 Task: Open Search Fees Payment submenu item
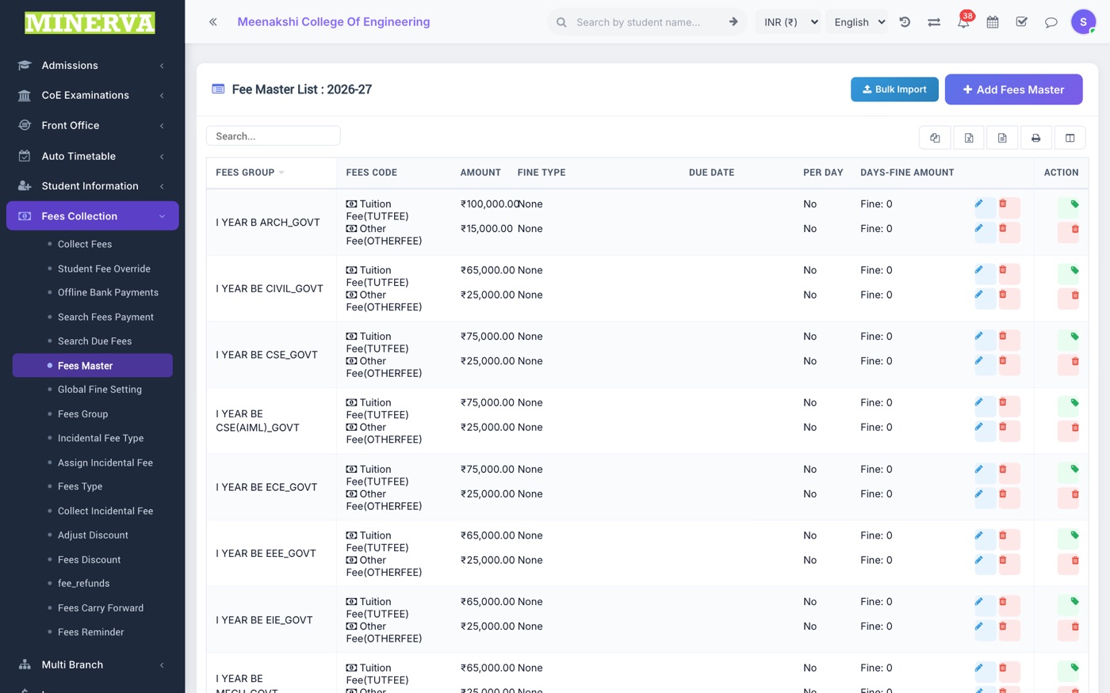105,317
